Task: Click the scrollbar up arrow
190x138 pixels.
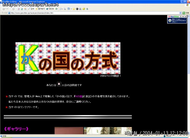Action: pyautogui.click(x=188, y=16)
